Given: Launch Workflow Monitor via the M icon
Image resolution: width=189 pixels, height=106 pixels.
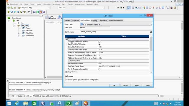Looking at the screenshot, I should coord(44,12).
